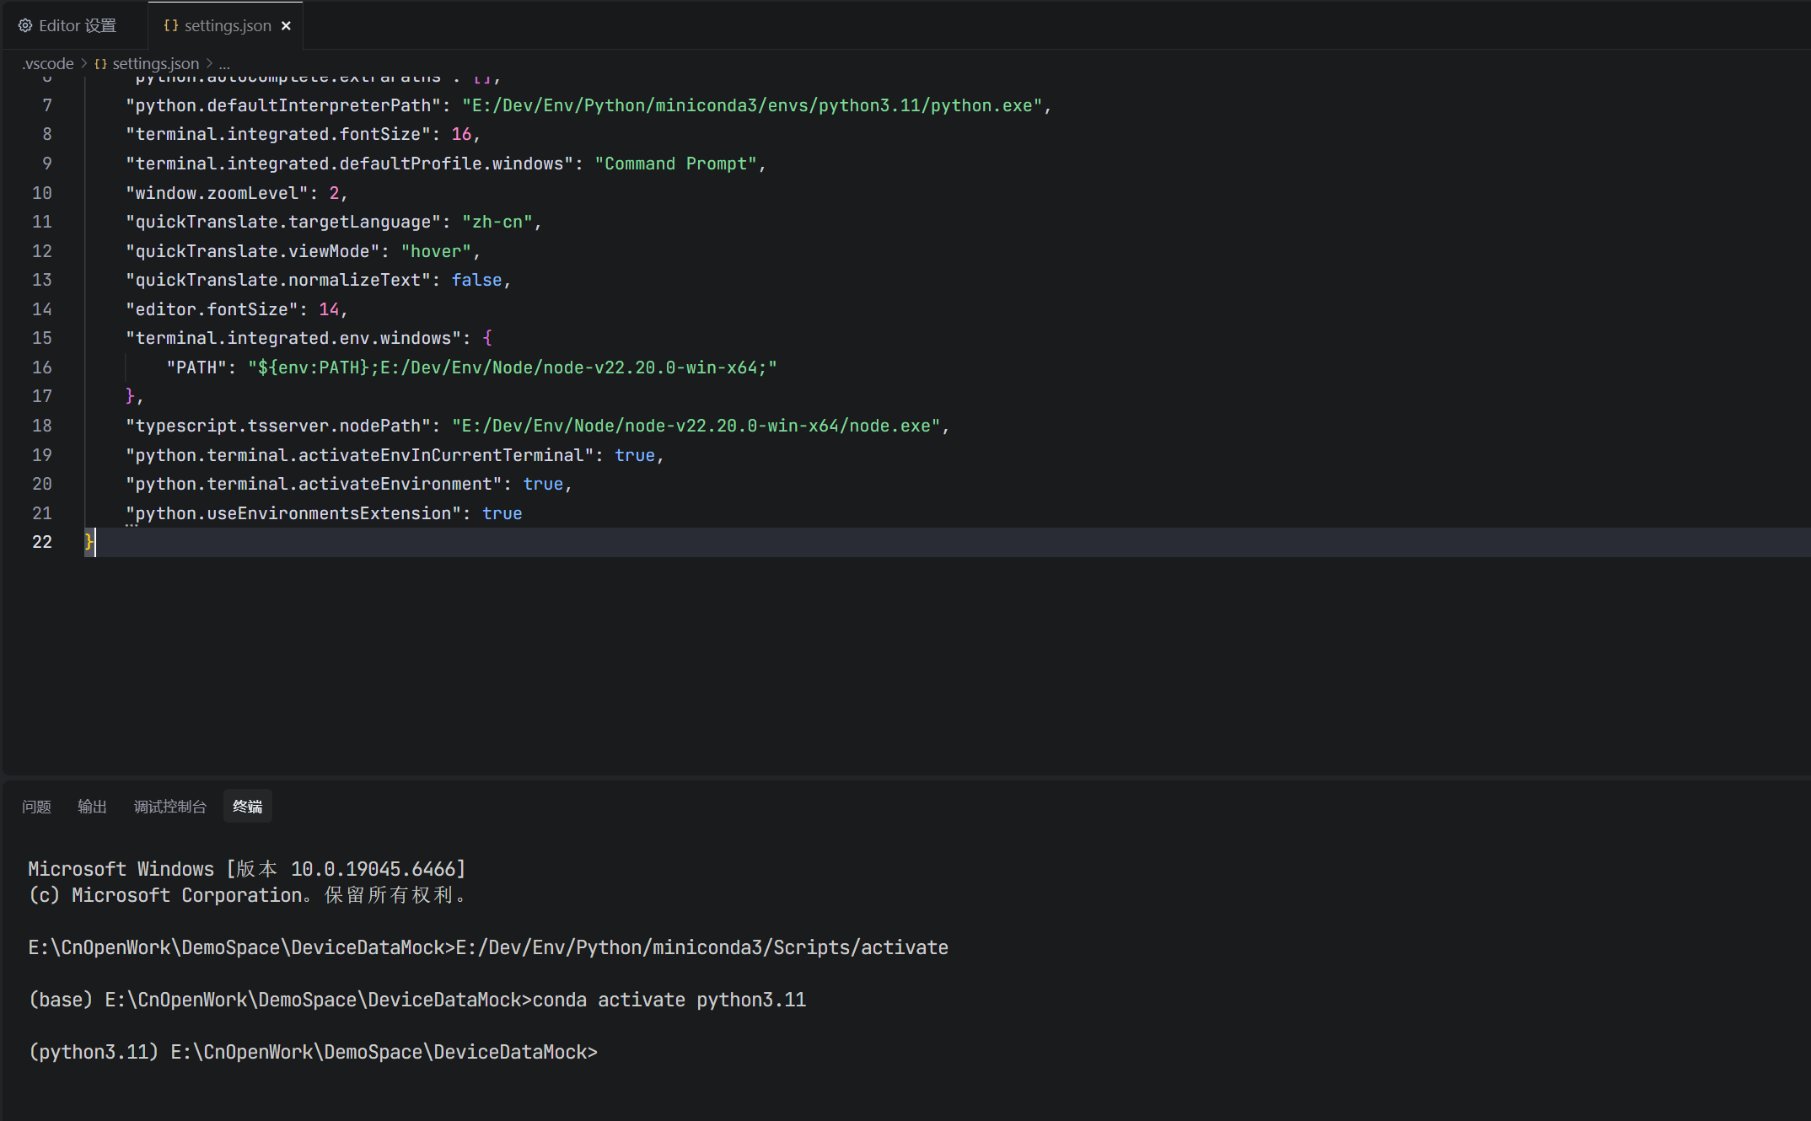Expand the breadcrumb ellipsis symbol list
1811x1121 pixels.
224,64
